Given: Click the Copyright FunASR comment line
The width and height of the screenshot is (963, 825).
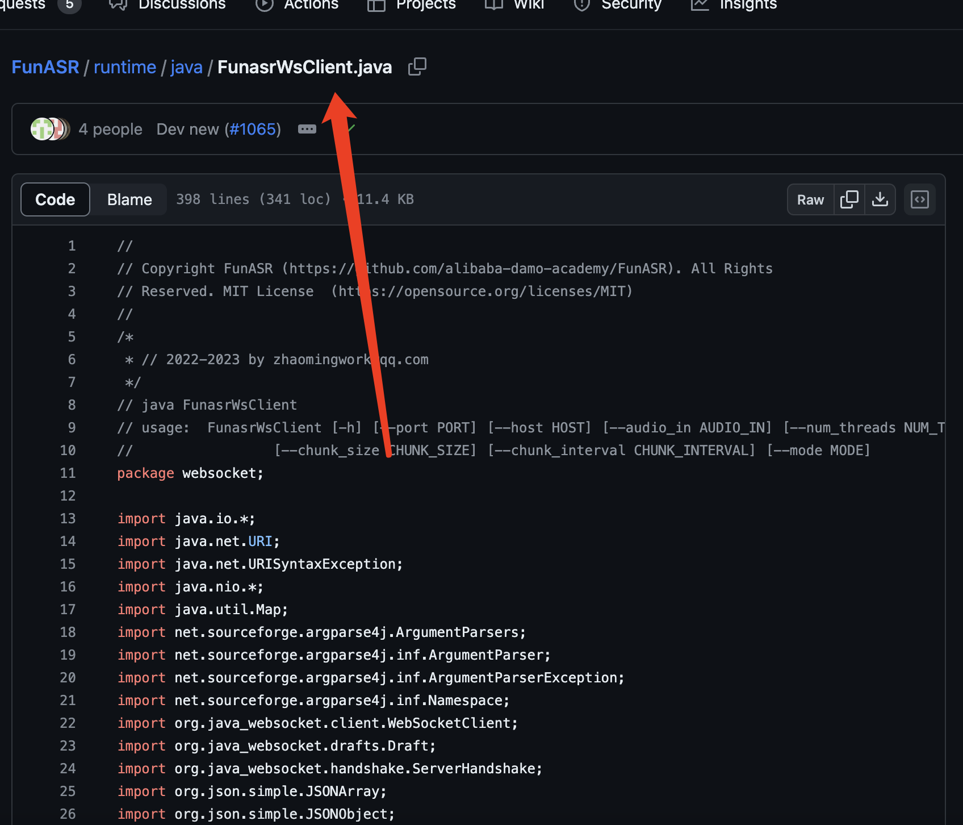Looking at the screenshot, I should [445, 269].
